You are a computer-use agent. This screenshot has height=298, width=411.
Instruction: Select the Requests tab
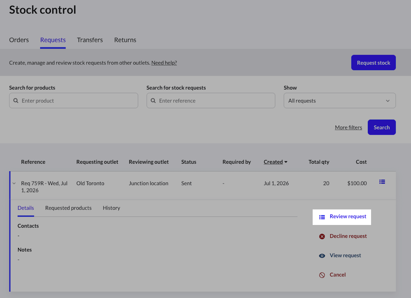coord(53,40)
